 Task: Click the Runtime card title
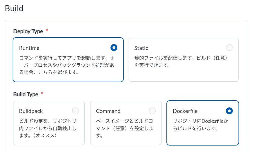point(29,48)
